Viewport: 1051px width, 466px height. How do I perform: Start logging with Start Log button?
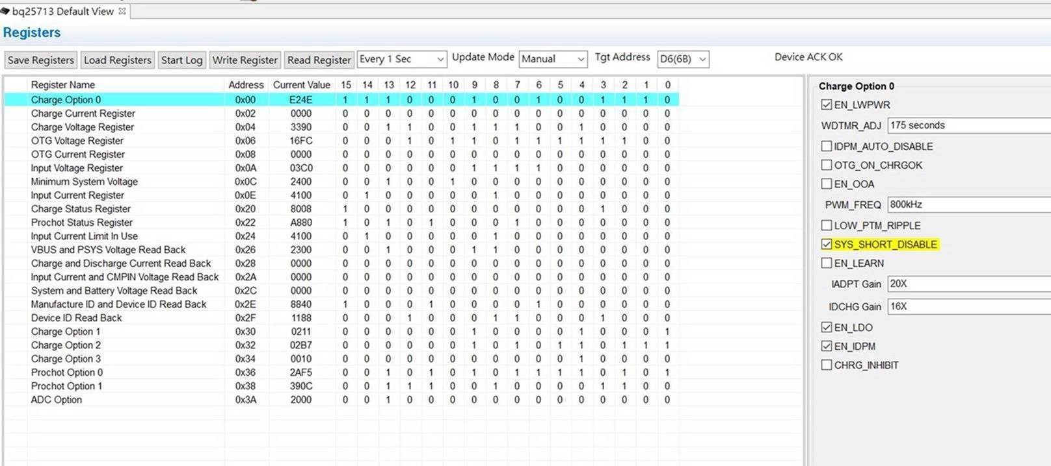[x=181, y=60]
